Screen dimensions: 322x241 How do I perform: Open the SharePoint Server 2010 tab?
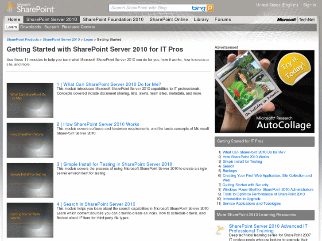pyautogui.click(x=51, y=19)
